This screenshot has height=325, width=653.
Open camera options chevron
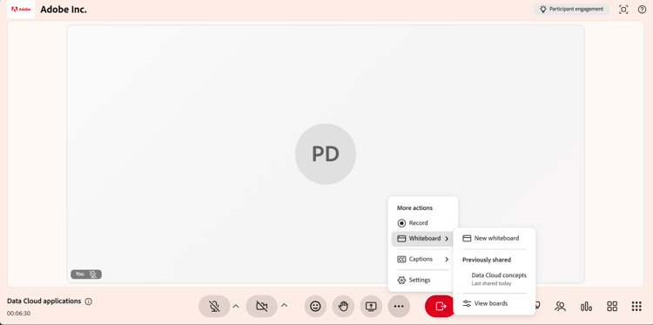[x=284, y=306]
